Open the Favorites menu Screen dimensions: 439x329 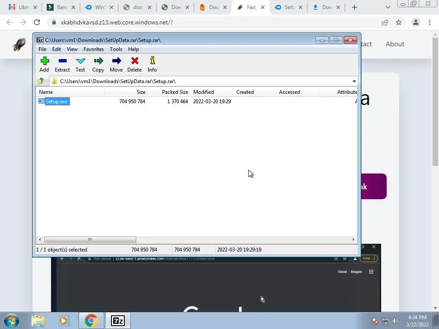pyautogui.click(x=93, y=49)
